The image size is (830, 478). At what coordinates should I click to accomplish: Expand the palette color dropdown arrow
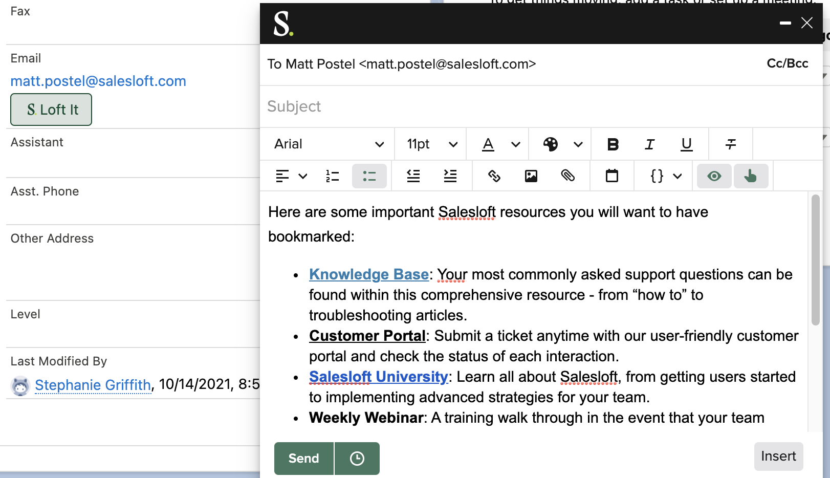[x=578, y=144]
